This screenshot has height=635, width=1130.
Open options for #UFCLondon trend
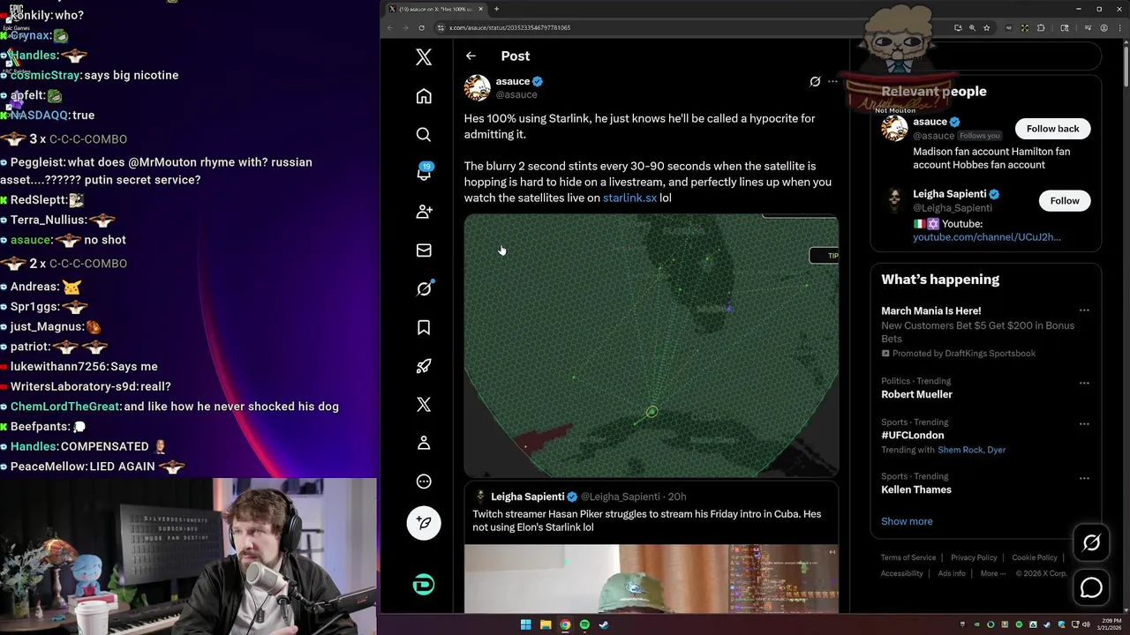1084,424
